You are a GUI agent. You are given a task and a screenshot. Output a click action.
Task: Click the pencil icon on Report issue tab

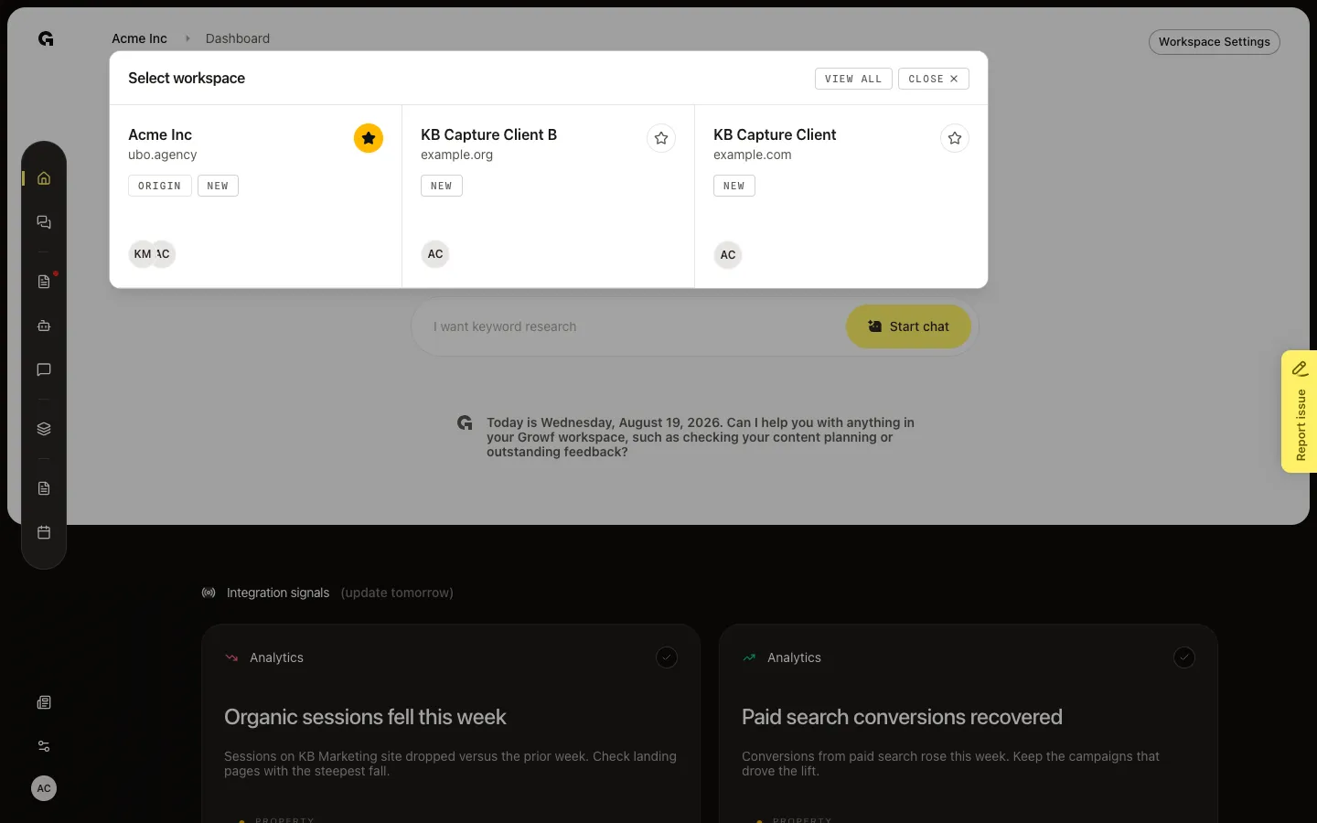pos(1300,369)
